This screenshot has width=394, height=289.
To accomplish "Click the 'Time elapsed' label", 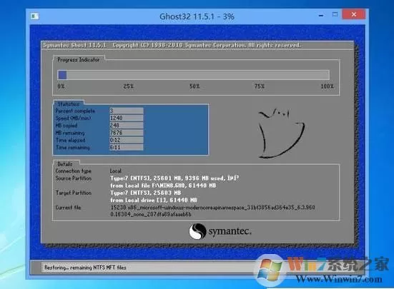I will [x=71, y=140].
